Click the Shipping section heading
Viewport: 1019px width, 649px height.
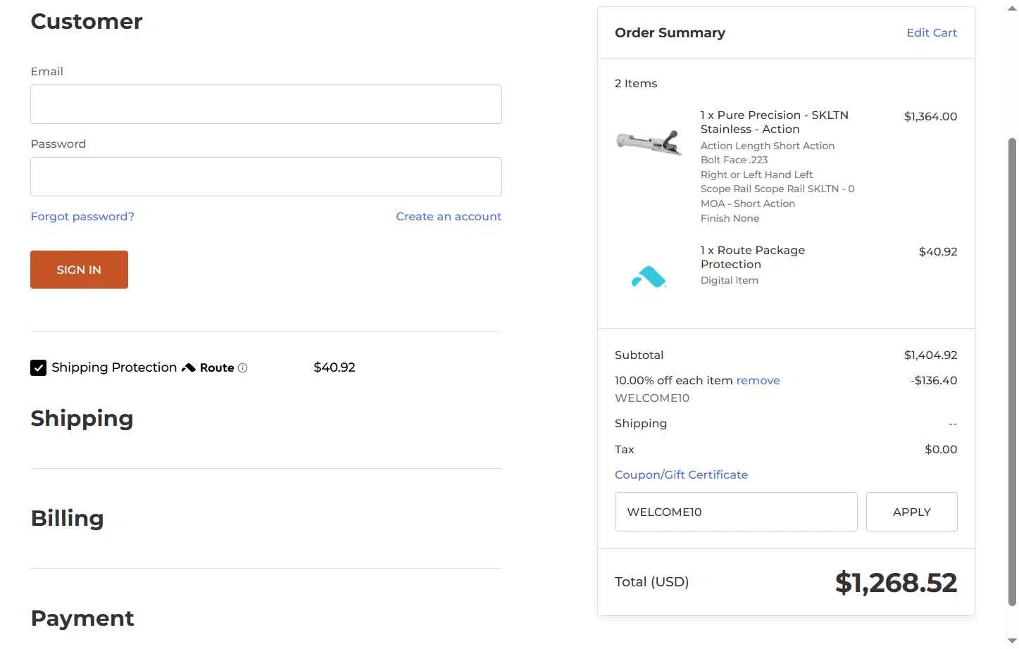pyautogui.click(x=82, y=419)
